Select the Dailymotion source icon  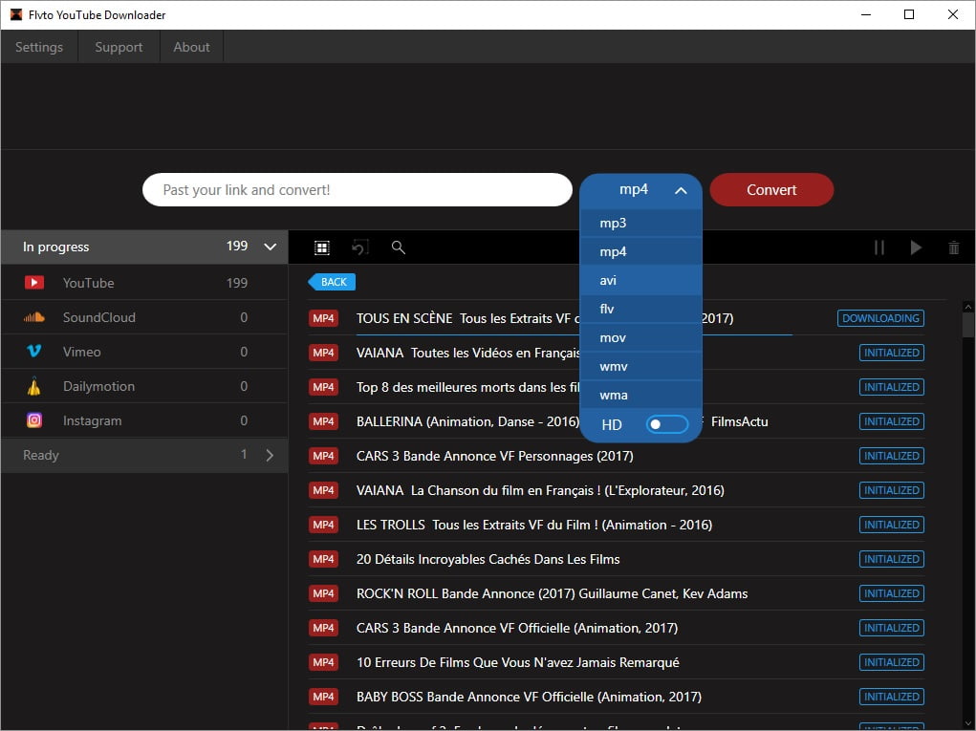click(x=34, y=386)
